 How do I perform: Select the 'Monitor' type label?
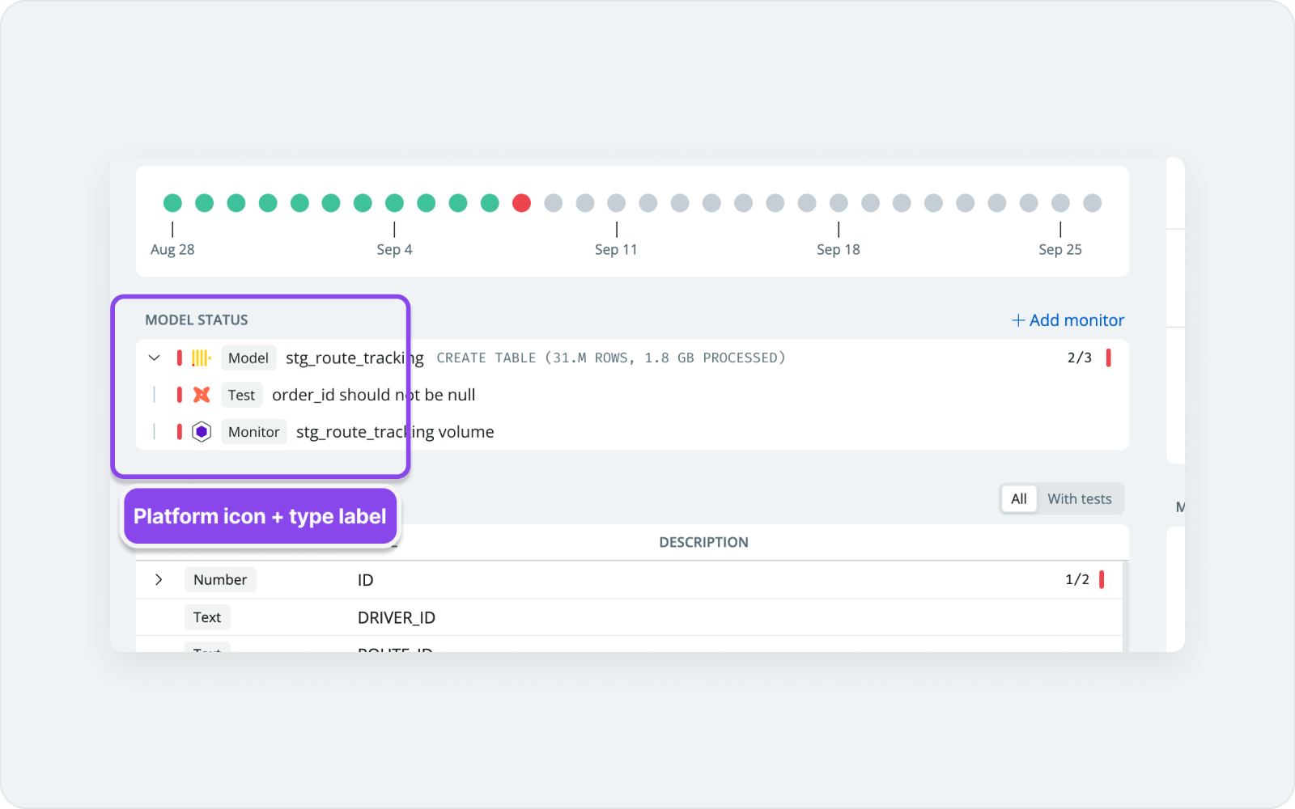coord(254,432)
